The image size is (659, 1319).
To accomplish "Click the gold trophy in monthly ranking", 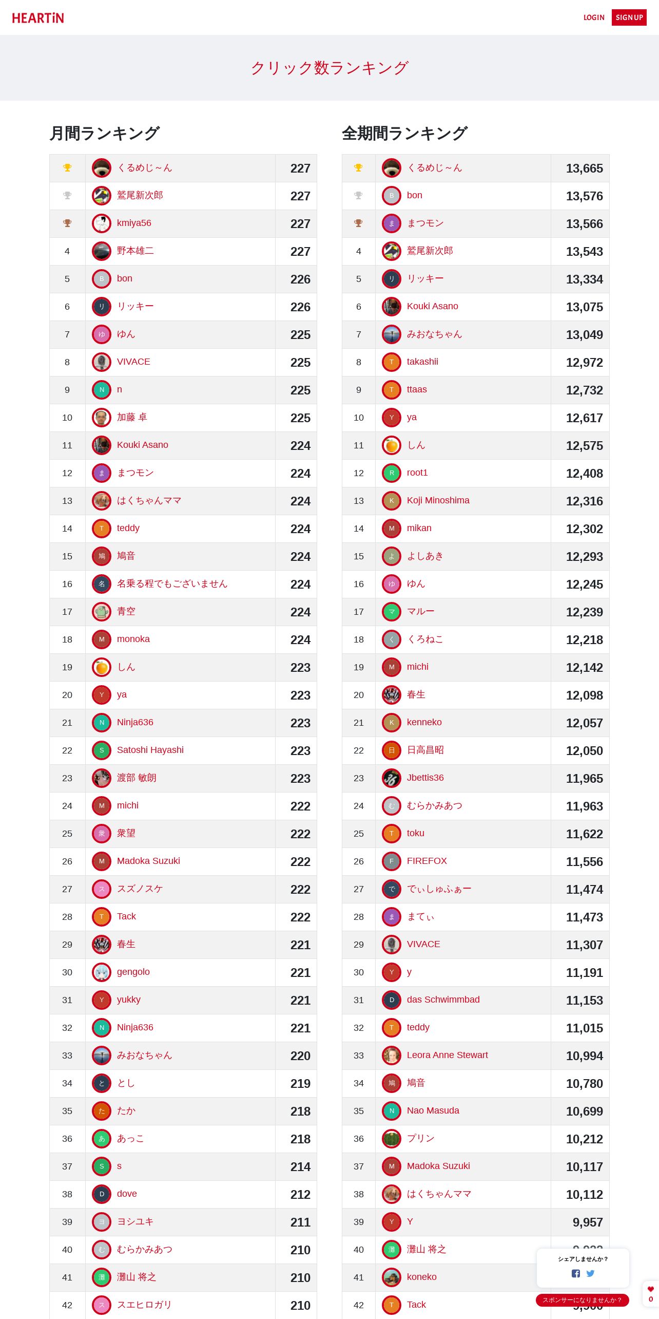I will [67, 168].
